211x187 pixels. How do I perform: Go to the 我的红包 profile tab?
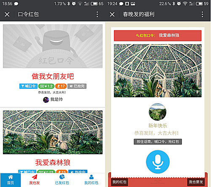coord(91,180)
